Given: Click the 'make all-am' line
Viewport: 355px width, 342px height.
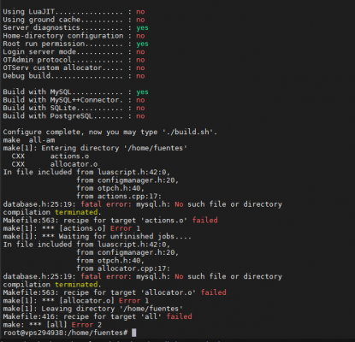Looking at the screenshot, I should pyautogui.click(x=29, y=140).
